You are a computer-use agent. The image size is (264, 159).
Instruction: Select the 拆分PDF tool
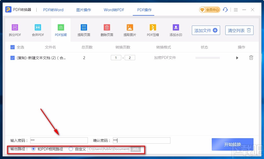click(15, 29)
